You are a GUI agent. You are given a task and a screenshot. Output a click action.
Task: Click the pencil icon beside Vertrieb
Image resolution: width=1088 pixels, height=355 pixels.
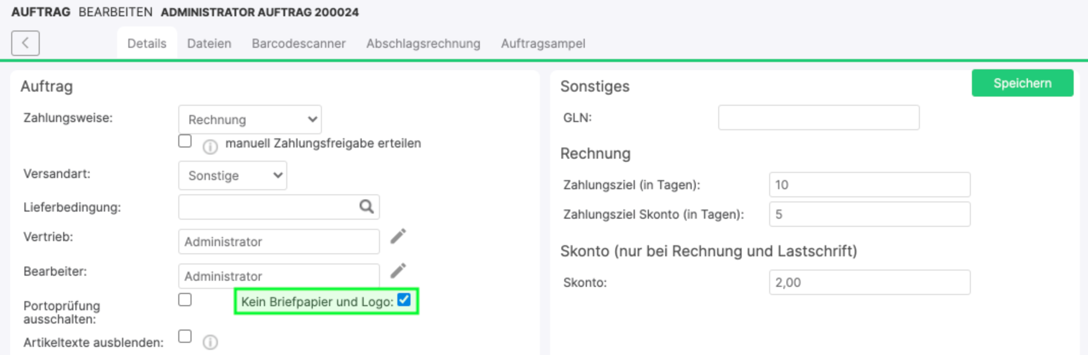click(398, 236)
